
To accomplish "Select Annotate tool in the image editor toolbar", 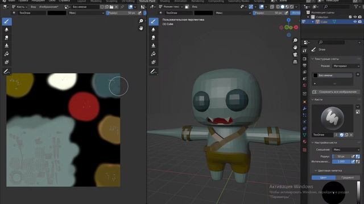I will point(7,72).
